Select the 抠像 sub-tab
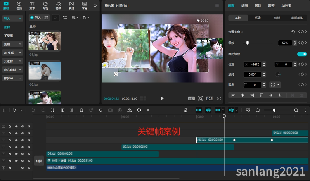 pos(257,18)
